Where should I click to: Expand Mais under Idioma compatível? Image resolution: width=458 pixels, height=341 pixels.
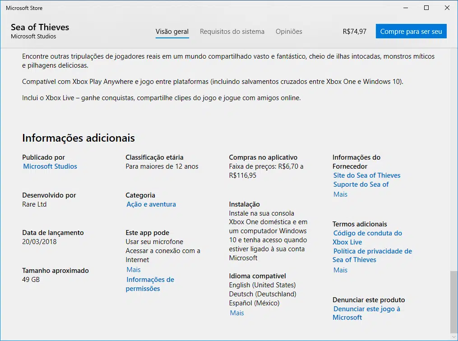(237, 313)
